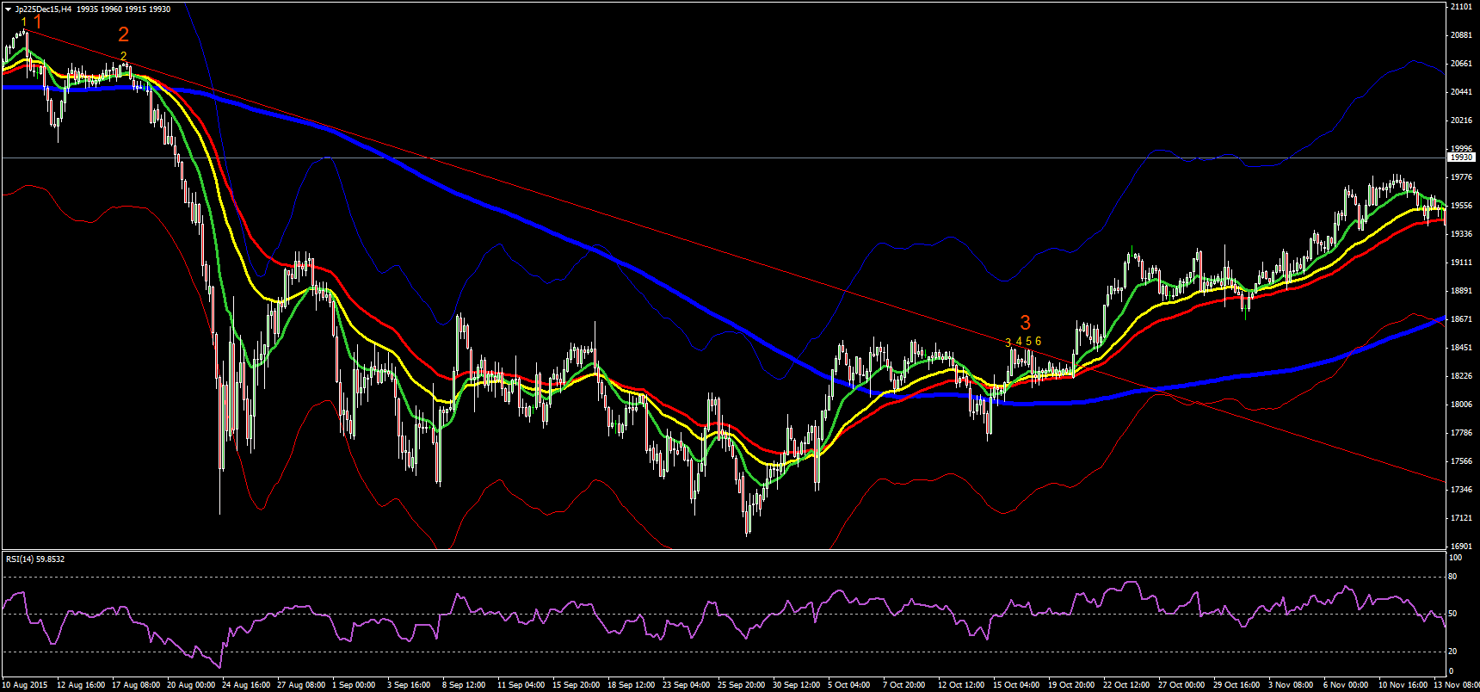The height and width of the screenshot is (692, 1480).
Task: Click the 18001 level on price scale
Action: (1461, 405)
